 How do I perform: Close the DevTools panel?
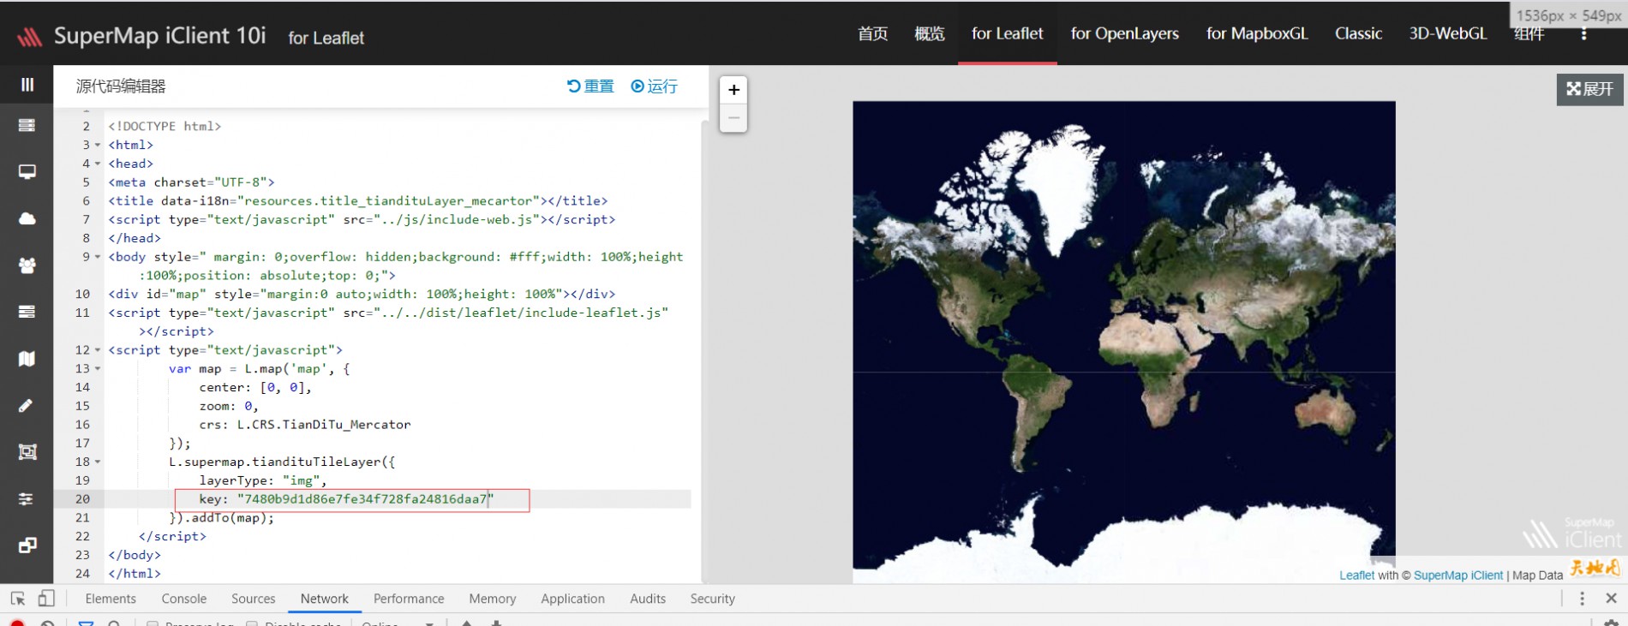point(1611,599)
